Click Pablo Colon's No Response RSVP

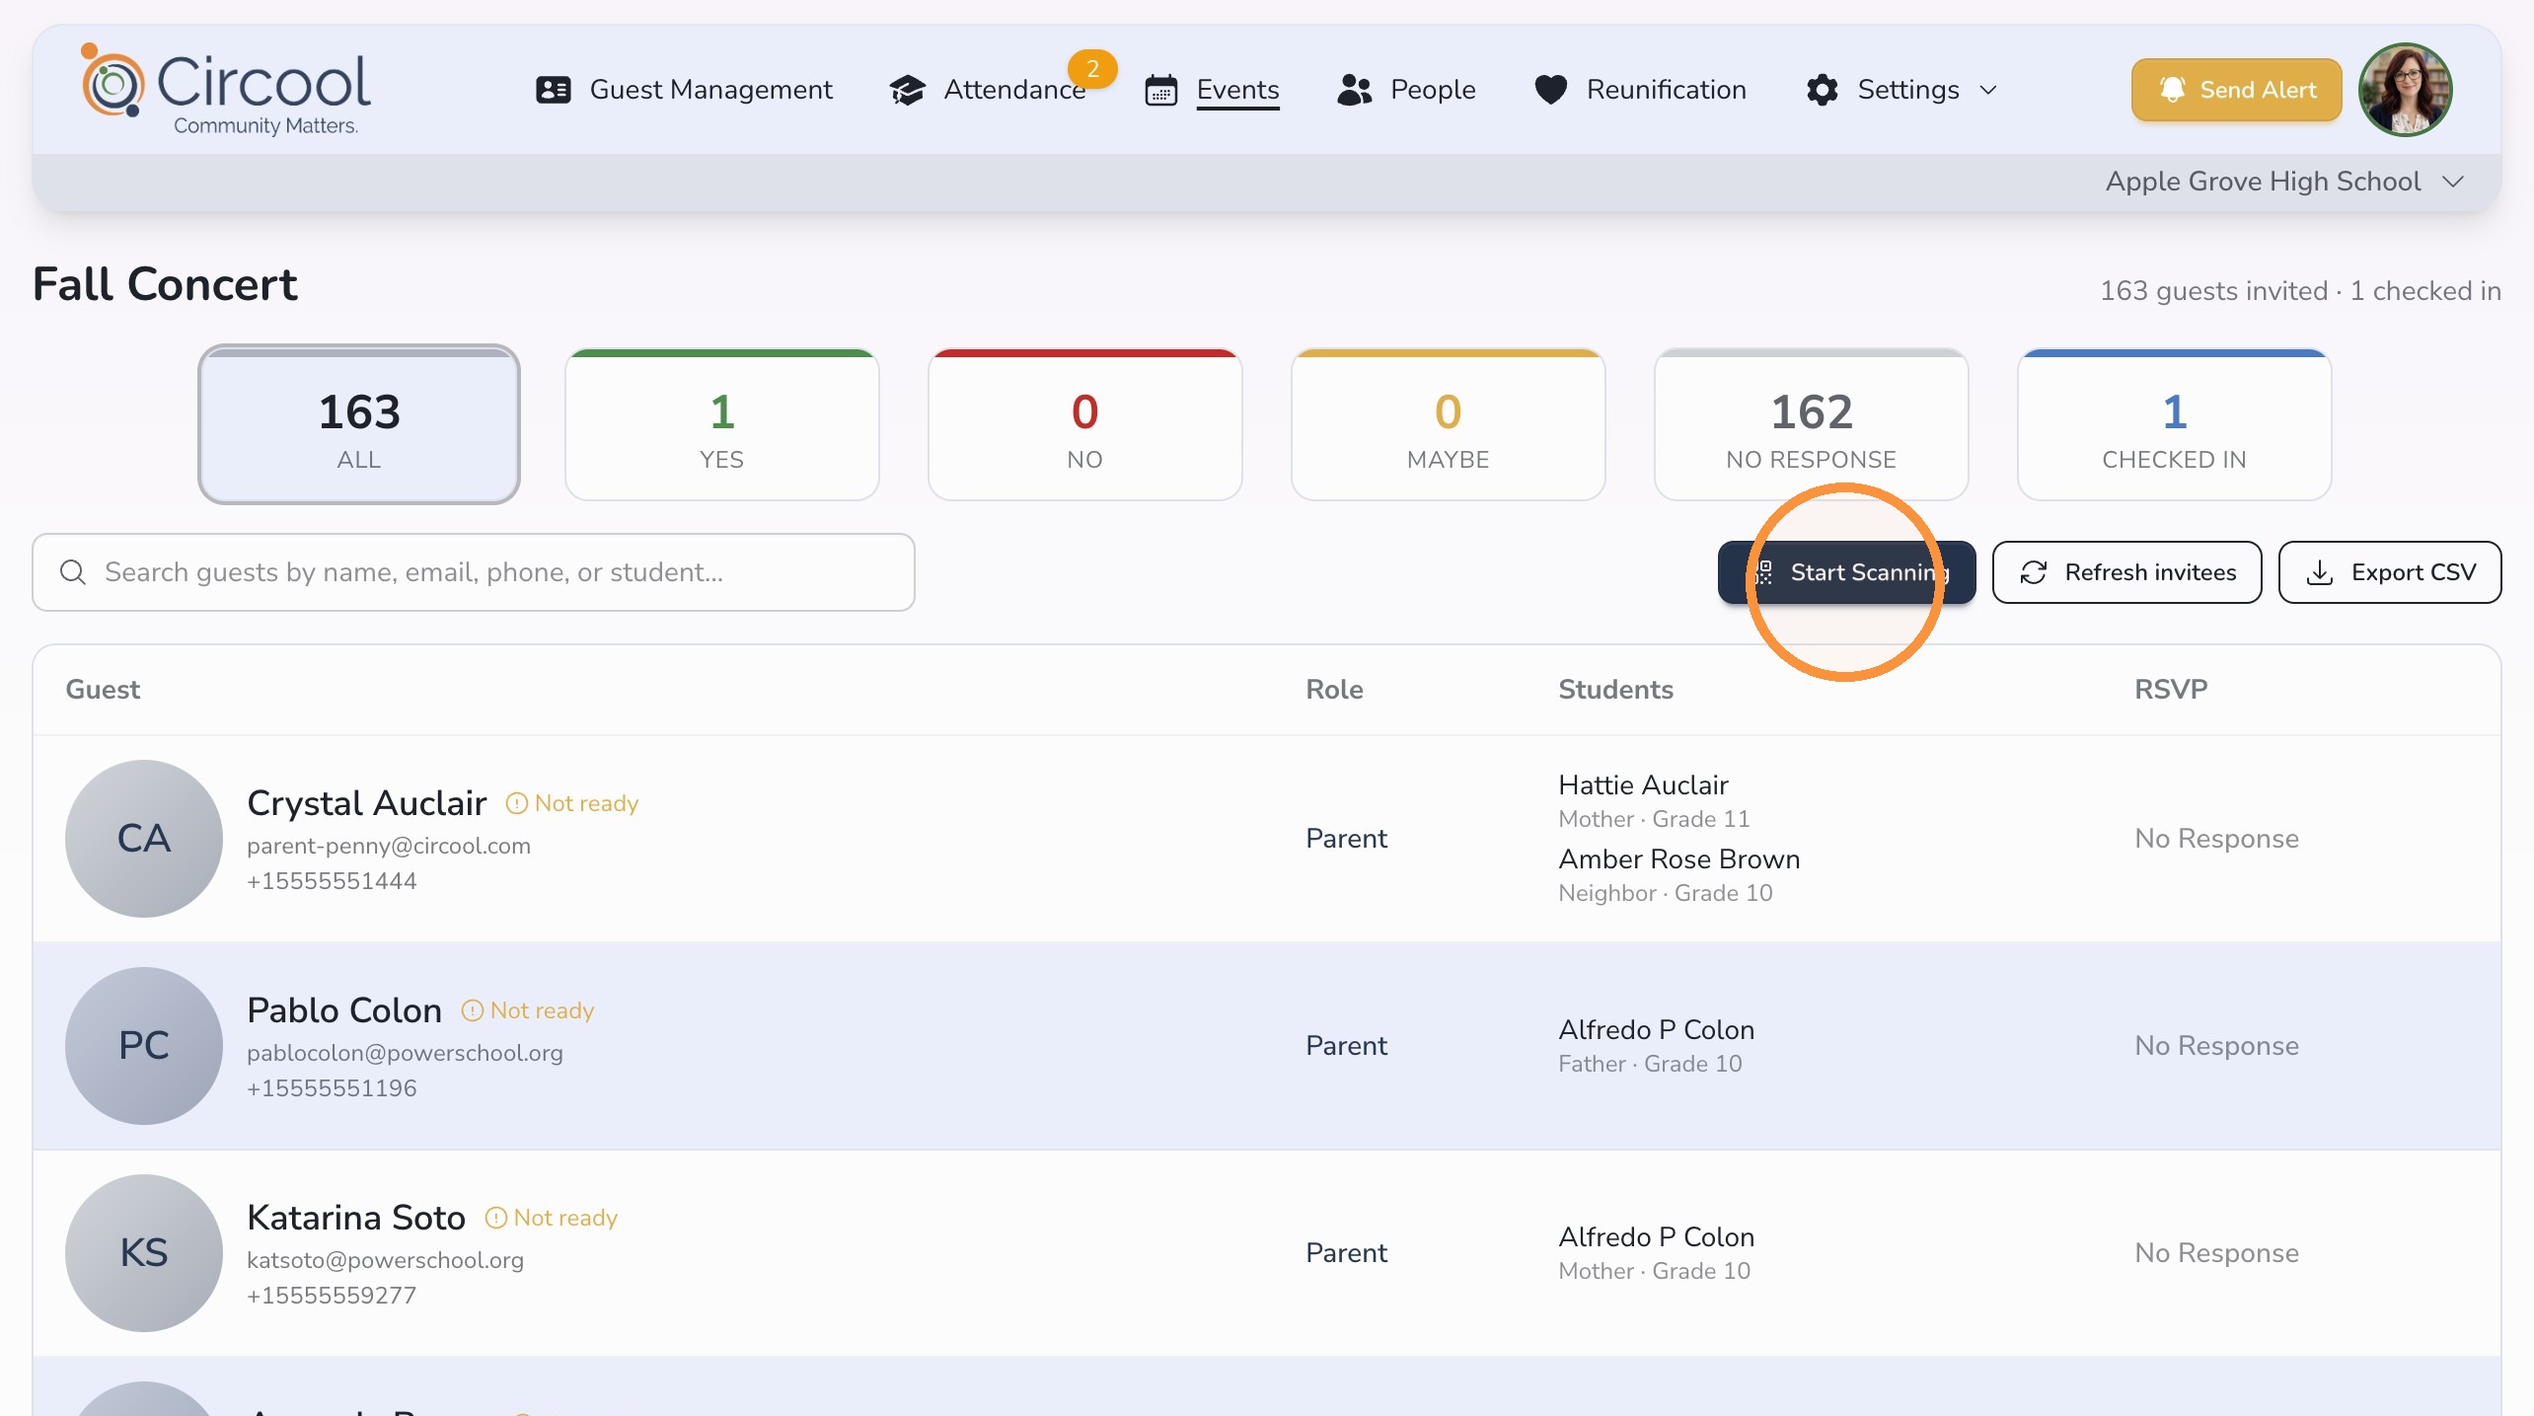[x=2216, y=1046]
